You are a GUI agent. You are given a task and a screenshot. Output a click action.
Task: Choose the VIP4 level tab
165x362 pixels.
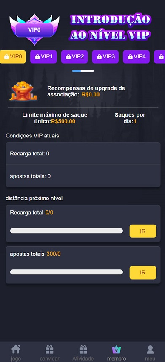tap(136, 57)
